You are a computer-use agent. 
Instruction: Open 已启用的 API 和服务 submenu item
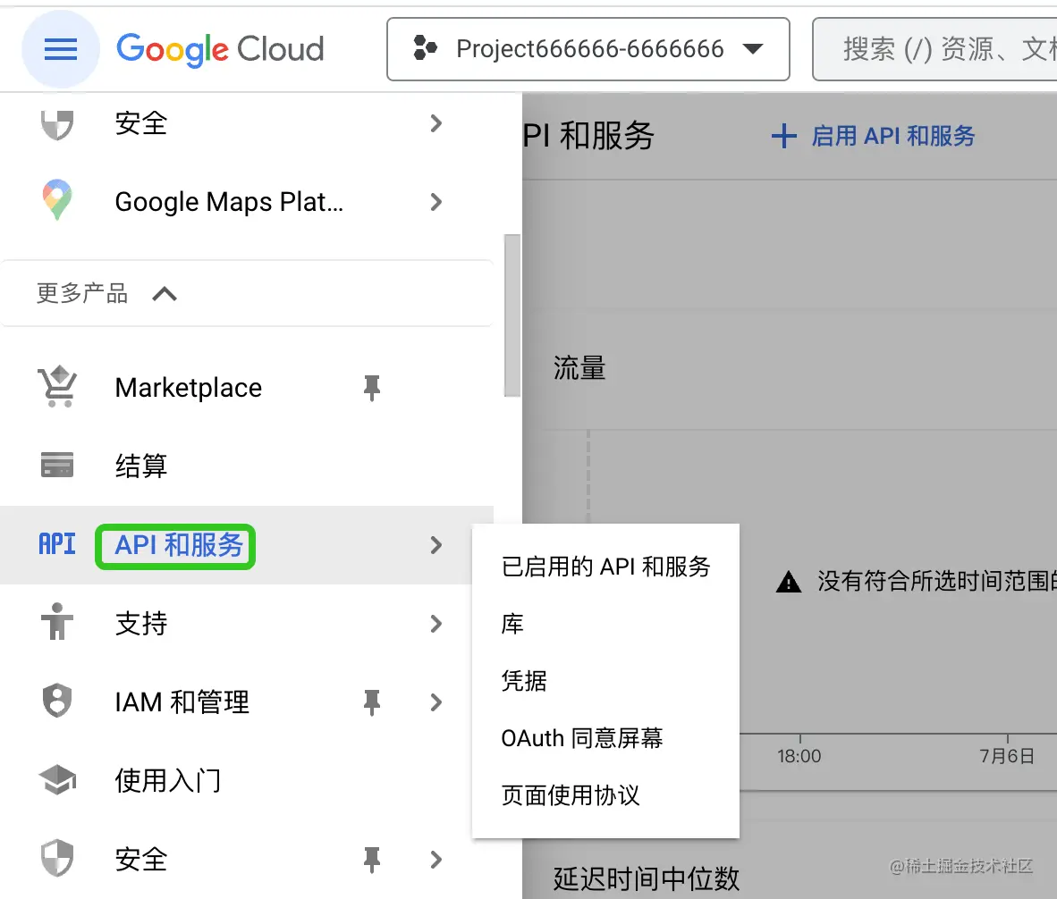[x=606, y=567]
